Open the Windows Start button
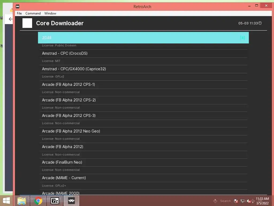This screenshot has height=206, width=274. [x=6, y=201]
